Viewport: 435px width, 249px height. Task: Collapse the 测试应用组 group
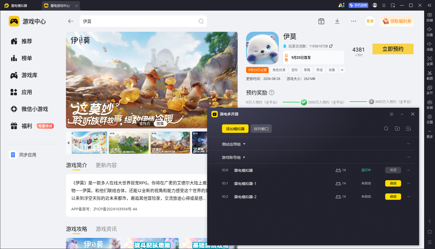(234, 144)
